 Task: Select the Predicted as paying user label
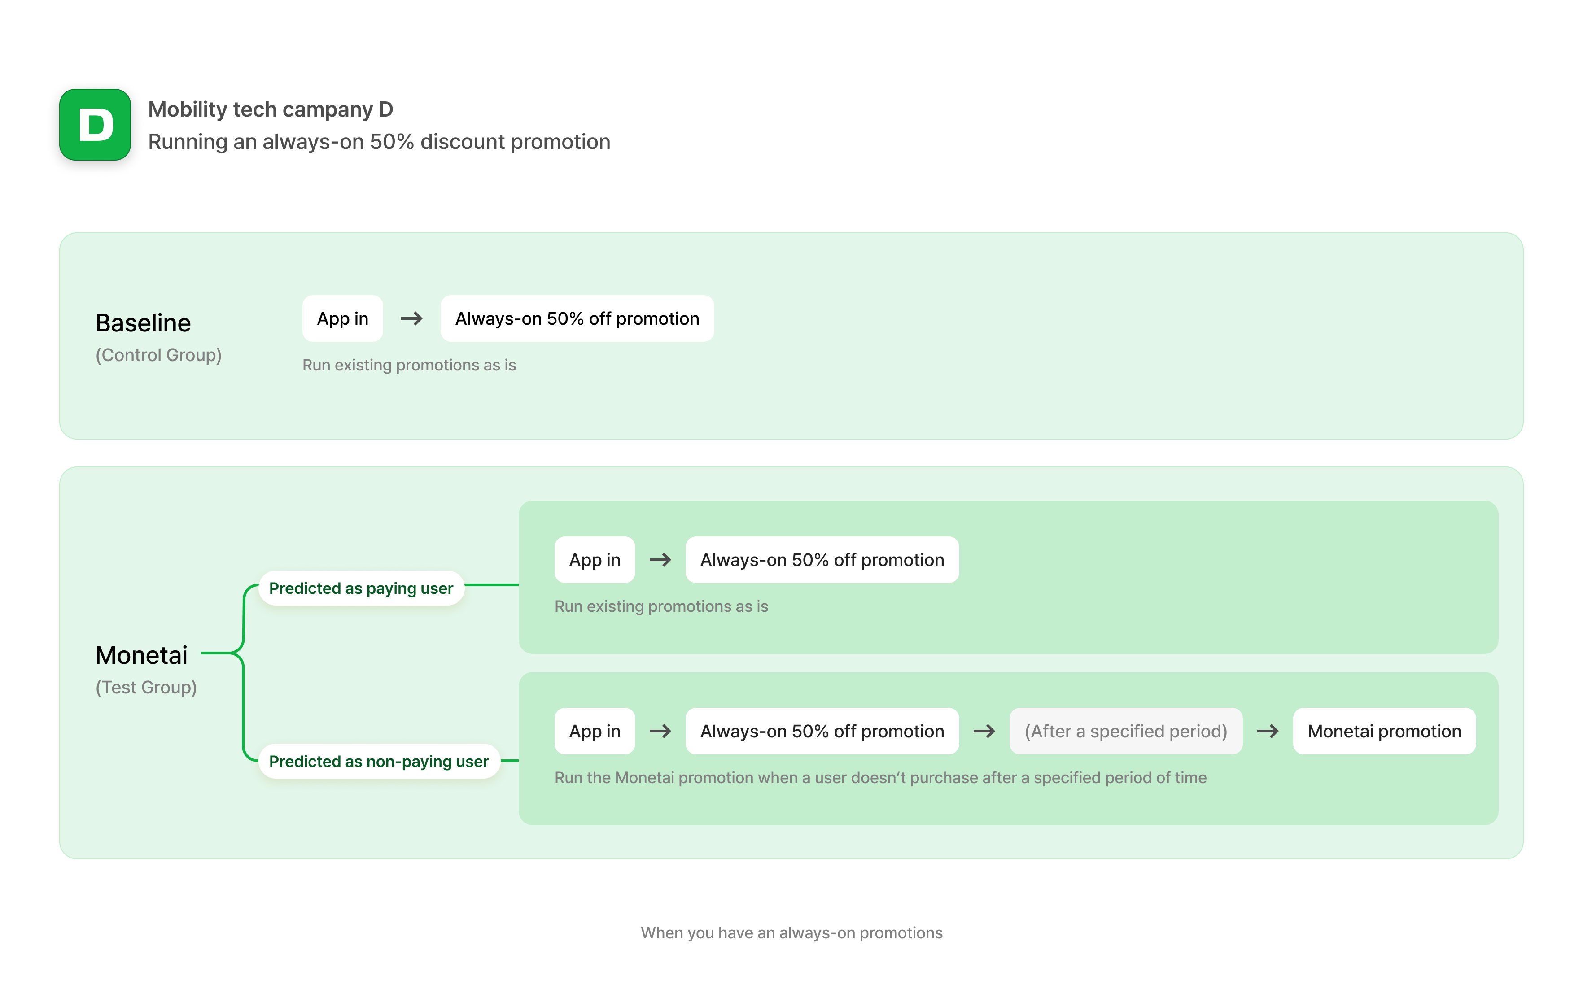361,588
